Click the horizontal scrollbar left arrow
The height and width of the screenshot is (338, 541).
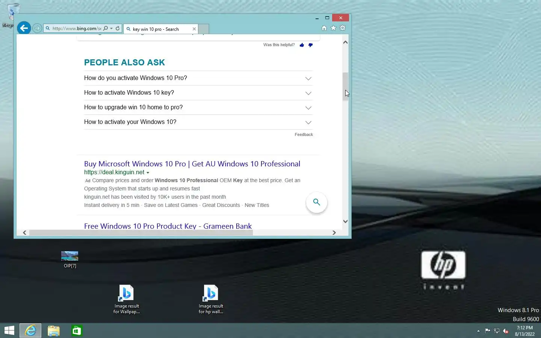point(25,232)
